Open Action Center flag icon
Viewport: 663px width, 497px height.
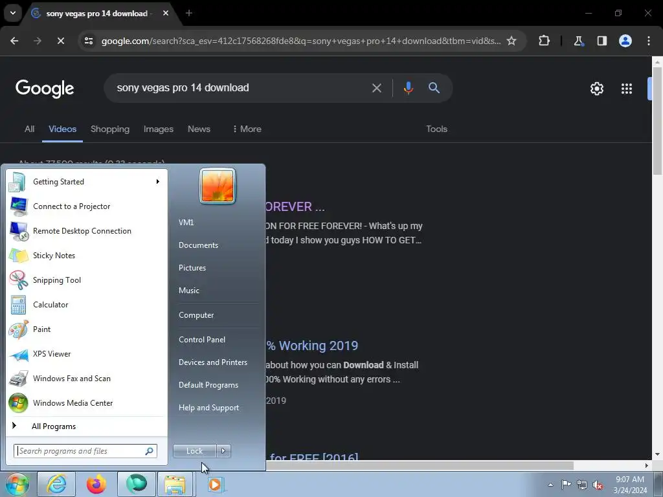[x=566, y=485]
